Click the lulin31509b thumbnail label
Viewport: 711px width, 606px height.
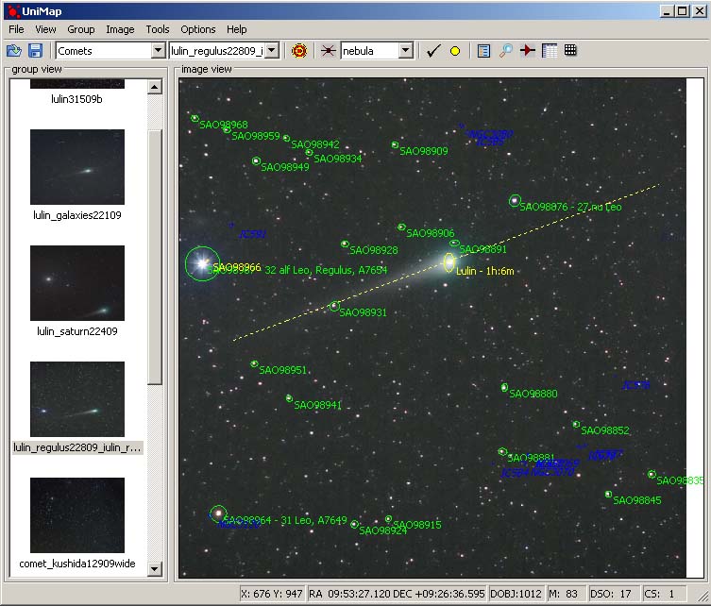click(x=76, y=99)
